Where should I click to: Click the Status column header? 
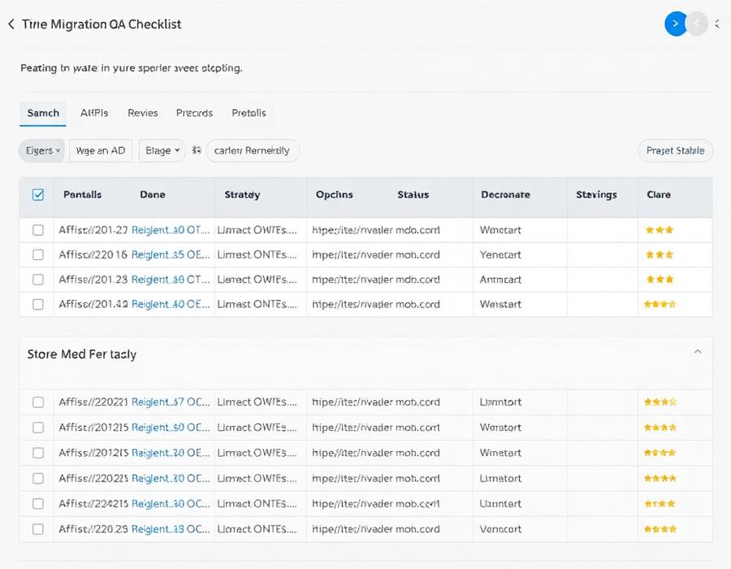413,194
